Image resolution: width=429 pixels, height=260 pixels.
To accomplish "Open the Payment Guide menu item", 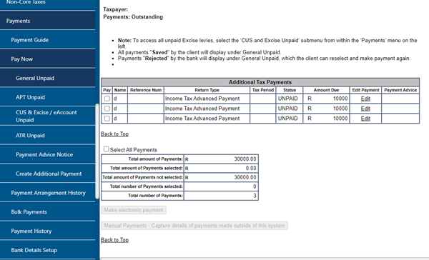I will (x=48, y=40).
